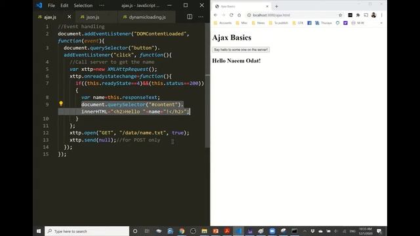Image resolution: width=420 pixels, height=236 pixels.
Task: Open the Chrome profile avatar
Action: click(373, 15)
